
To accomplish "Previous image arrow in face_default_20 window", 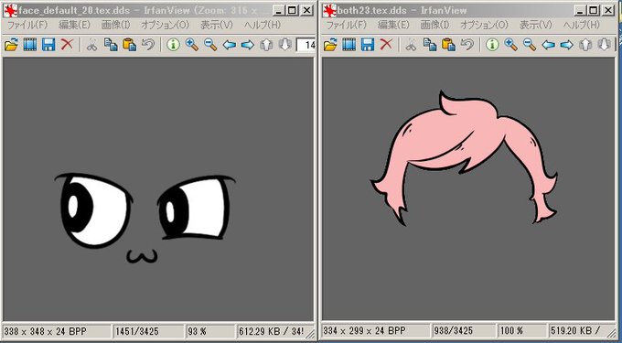I will [x=229, y=45].
